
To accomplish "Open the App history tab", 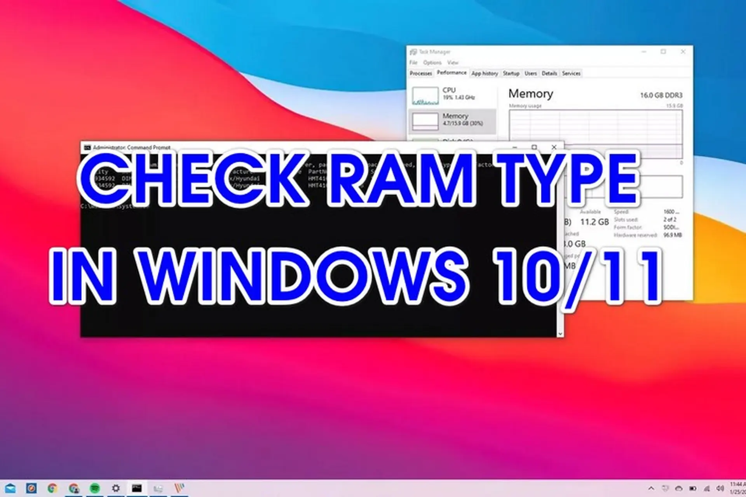I will point(485,73).
